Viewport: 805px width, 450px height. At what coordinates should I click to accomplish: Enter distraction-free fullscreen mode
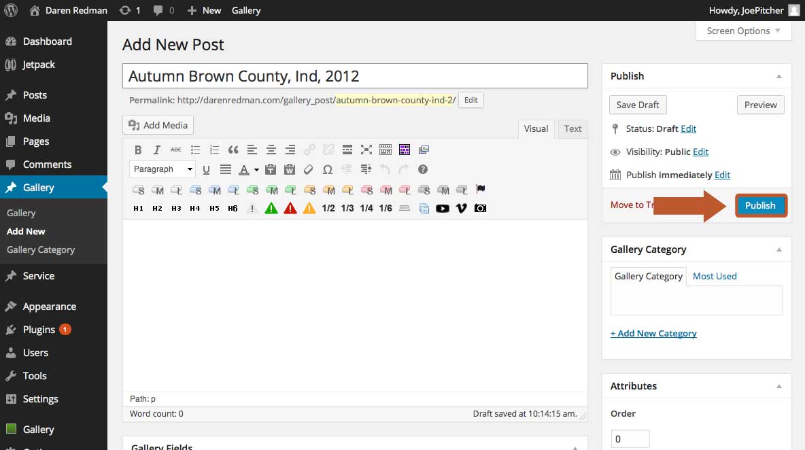coord(366,150)
